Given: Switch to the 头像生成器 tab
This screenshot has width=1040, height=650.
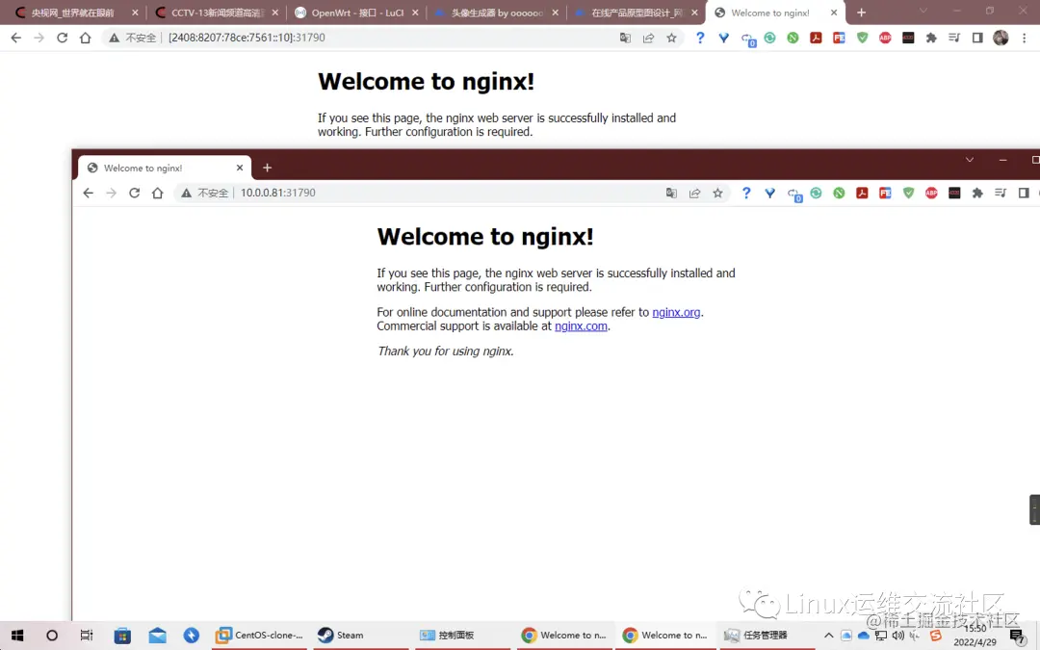Looking at the screenshot, I should 496,13.
